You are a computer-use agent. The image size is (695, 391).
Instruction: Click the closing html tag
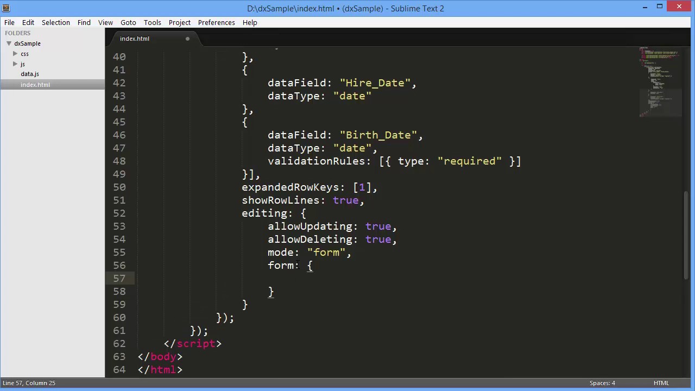point(160,370)
